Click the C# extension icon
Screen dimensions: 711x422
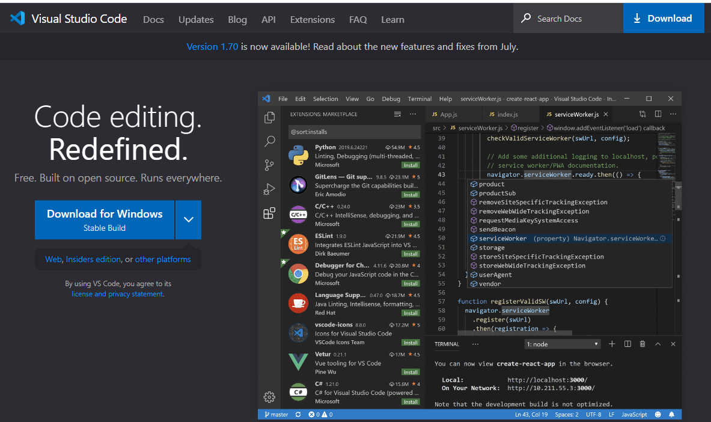(298, 392)
